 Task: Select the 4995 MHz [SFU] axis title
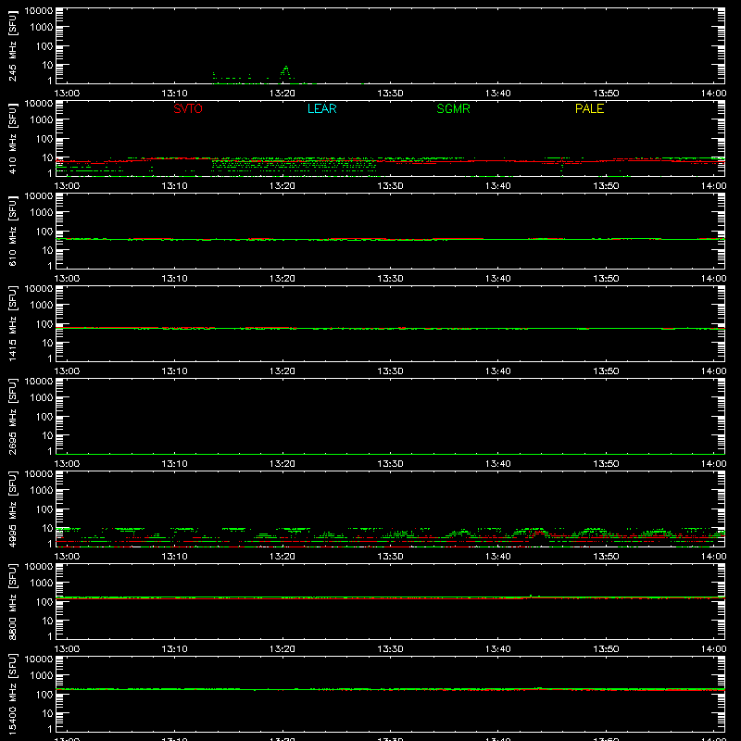click(x=12, y=509)
